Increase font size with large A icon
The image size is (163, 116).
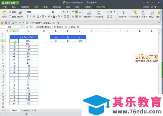(64, 12)
